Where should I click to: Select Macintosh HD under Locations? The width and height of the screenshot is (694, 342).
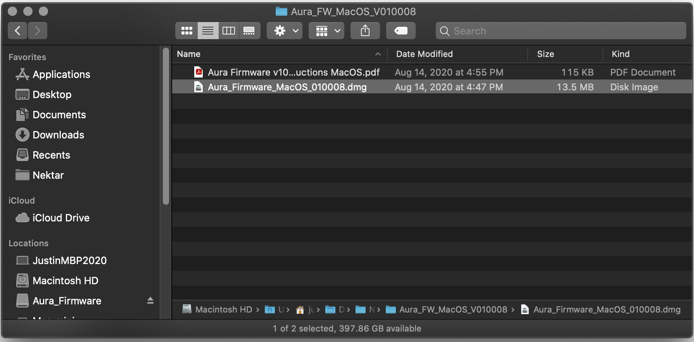pos(66,281)
